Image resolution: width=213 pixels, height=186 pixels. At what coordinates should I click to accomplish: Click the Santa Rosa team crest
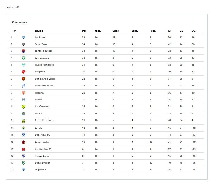23,44
